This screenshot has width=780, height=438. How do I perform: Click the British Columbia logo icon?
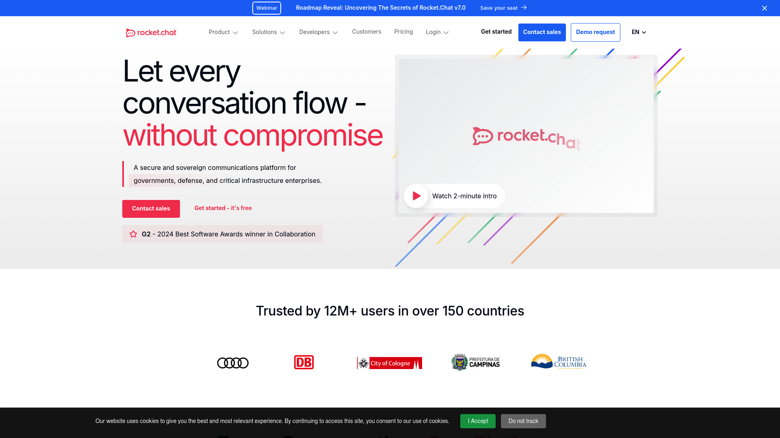pos(558,362)
